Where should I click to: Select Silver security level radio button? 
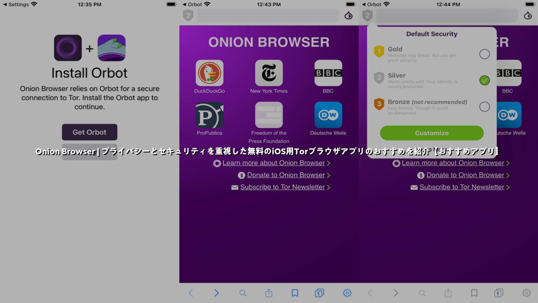484,80
